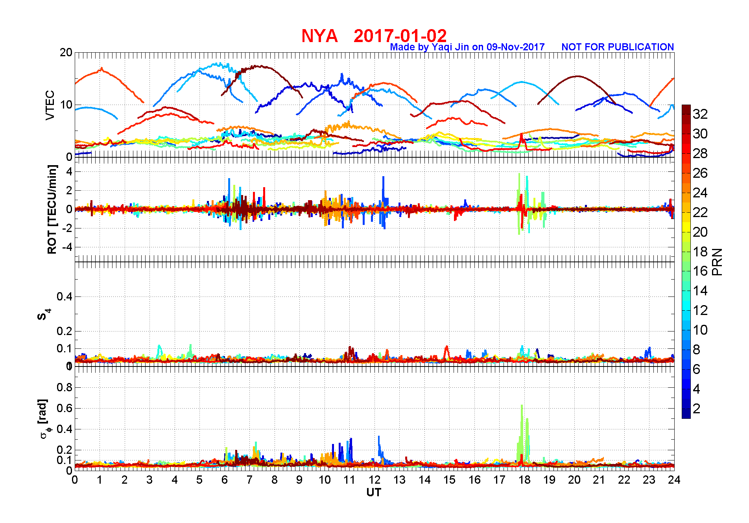Image resolution: width=749 pixels, height=523 pixels.
Task: Click the 'NOT FOR PUBLICATION' notice
Action: click(x=618, y=47)
